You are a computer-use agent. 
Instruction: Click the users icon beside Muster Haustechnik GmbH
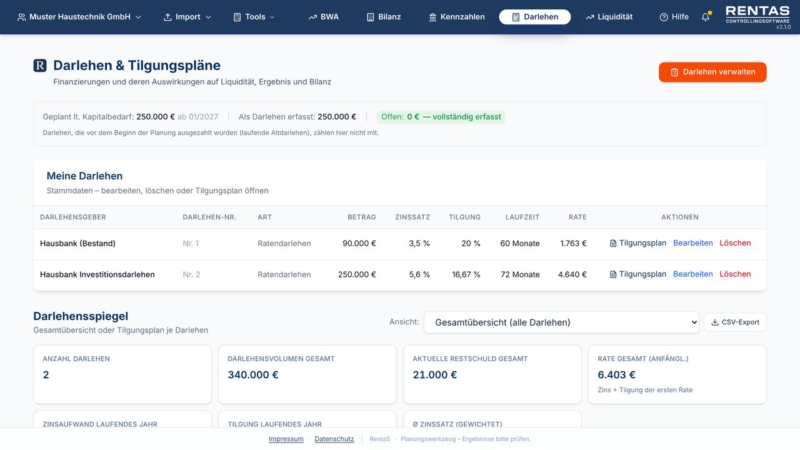tap(22, 17)
